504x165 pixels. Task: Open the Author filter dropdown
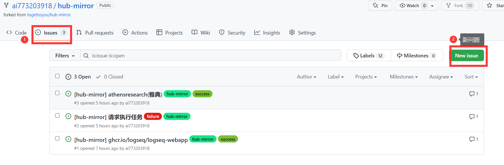coord(306,77)
